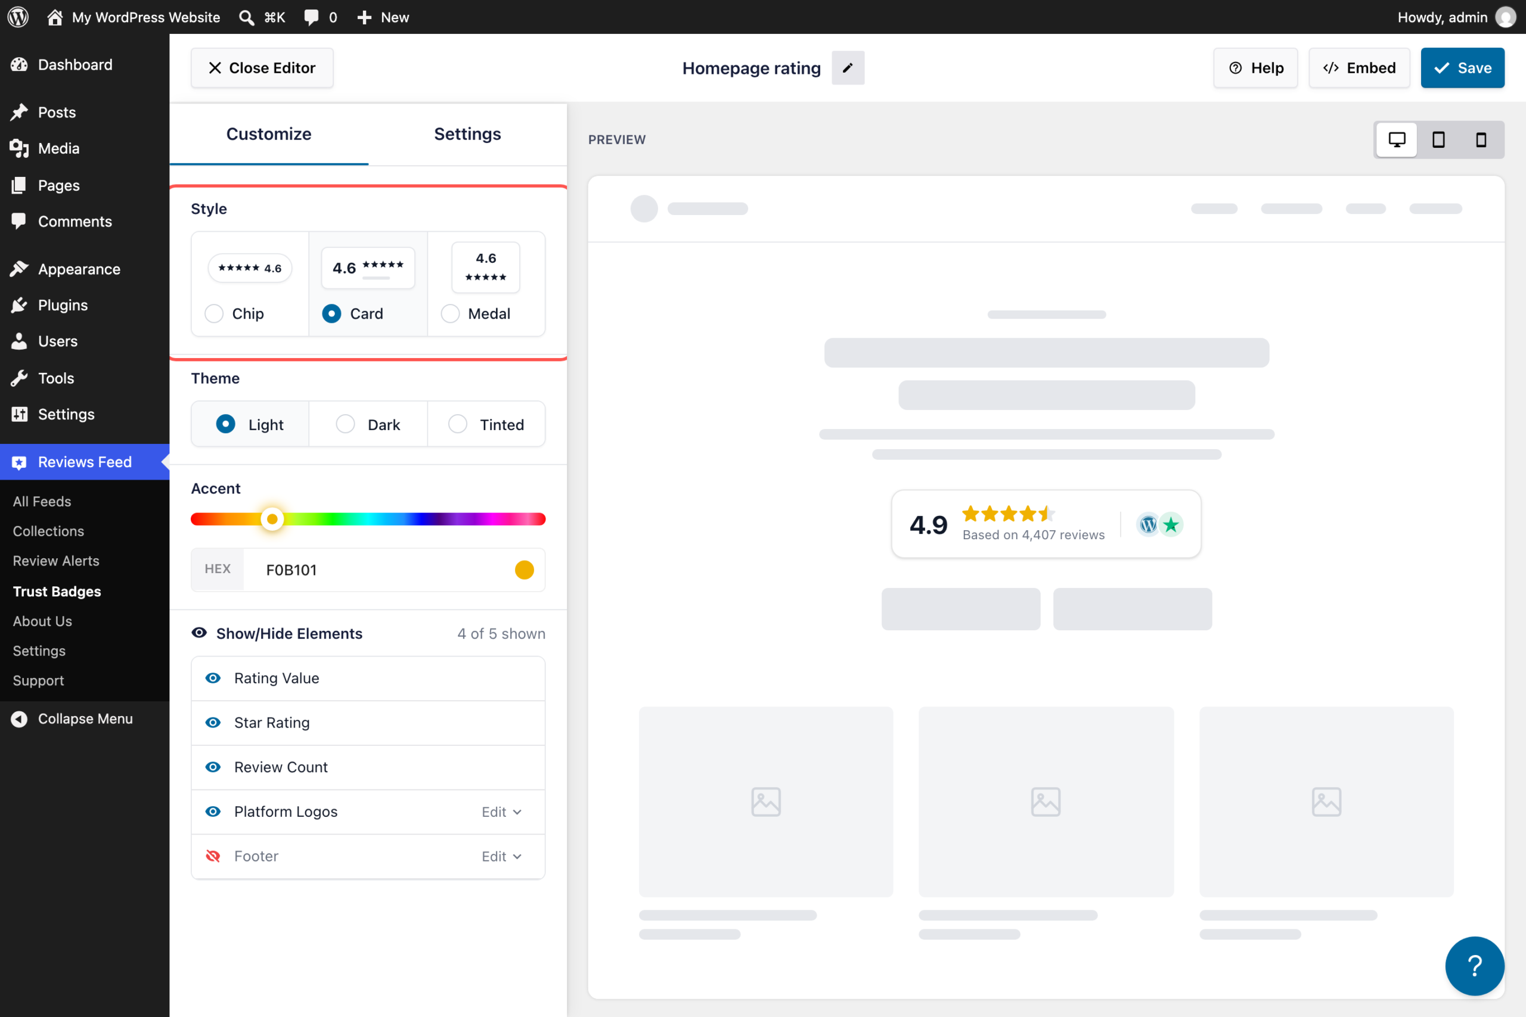Viewport: 1526px width, 1017px height.
Task: Click the WordPress logo in admin bar
Action: pos(18,17)
